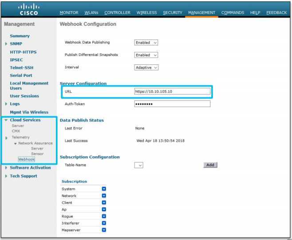Open the SNMP sidebar link
This screenshot has width=292, height=240.
(x=16, y=44)
